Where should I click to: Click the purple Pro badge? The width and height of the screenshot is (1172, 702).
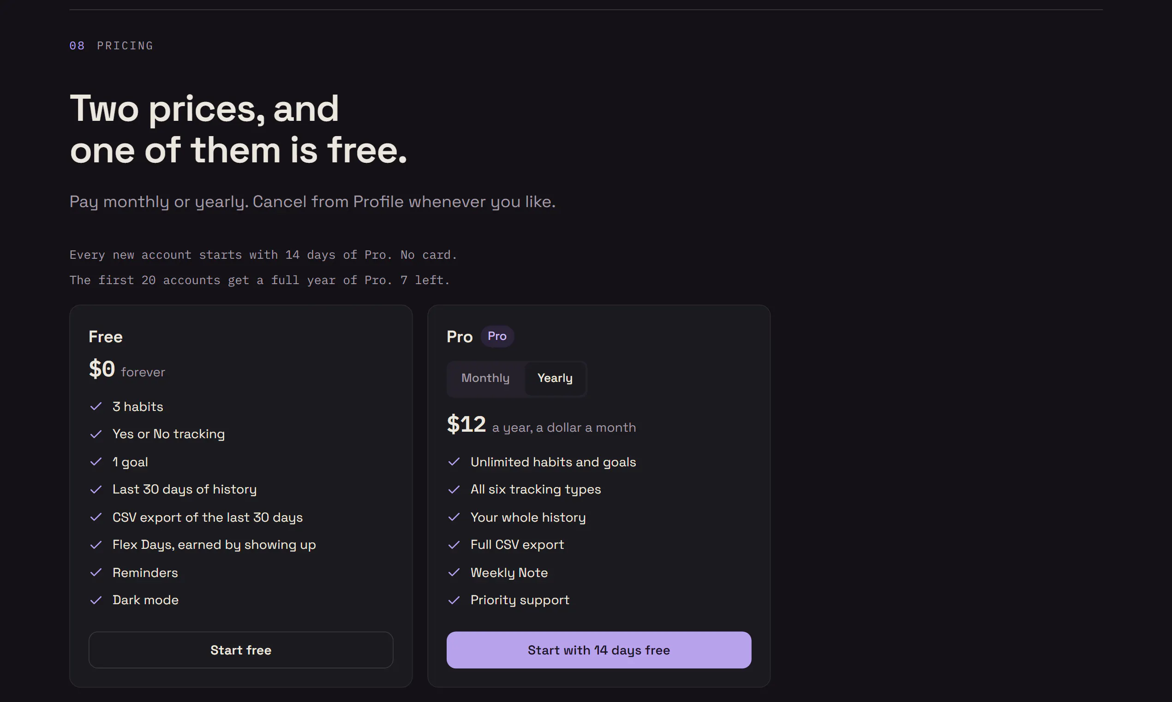(497, 336)
